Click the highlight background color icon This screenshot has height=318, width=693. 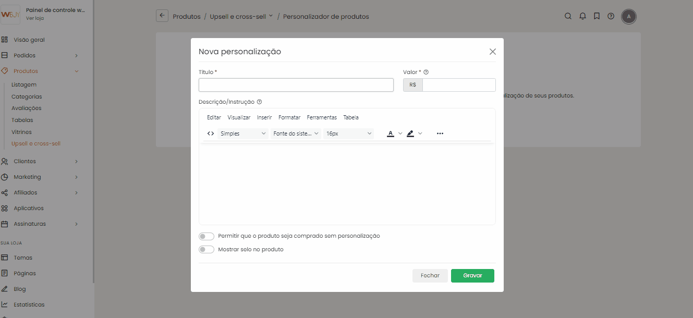[x=410, y=133]
